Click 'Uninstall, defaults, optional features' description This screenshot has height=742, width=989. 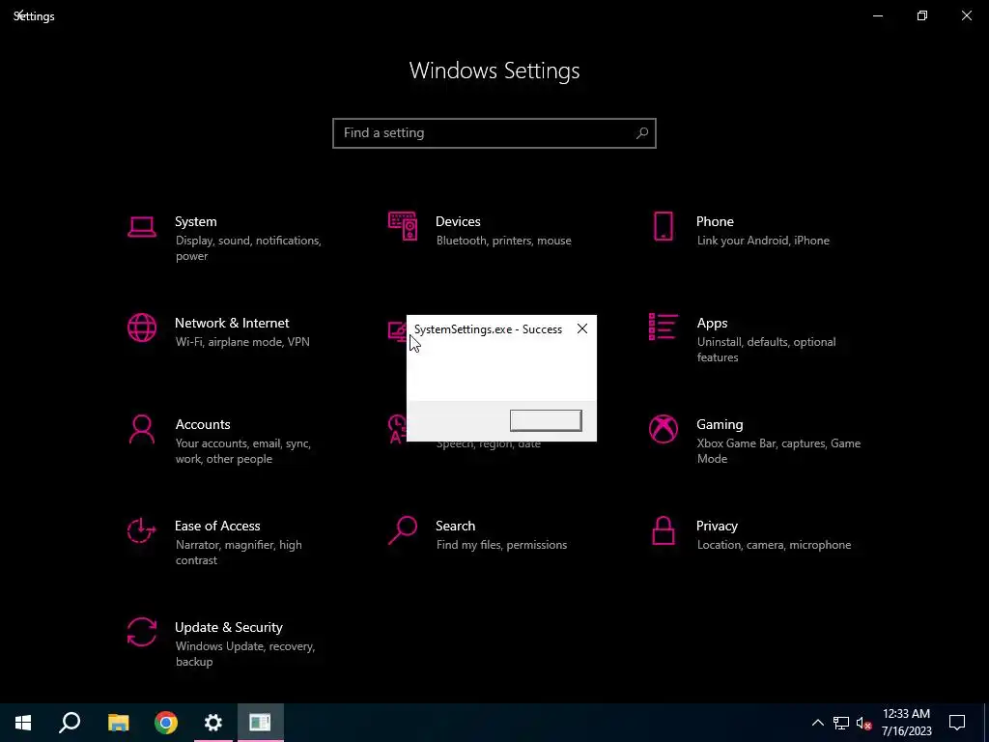(x=766, y=350)
